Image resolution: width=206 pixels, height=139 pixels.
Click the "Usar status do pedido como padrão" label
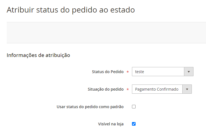(x=90, y=106)
